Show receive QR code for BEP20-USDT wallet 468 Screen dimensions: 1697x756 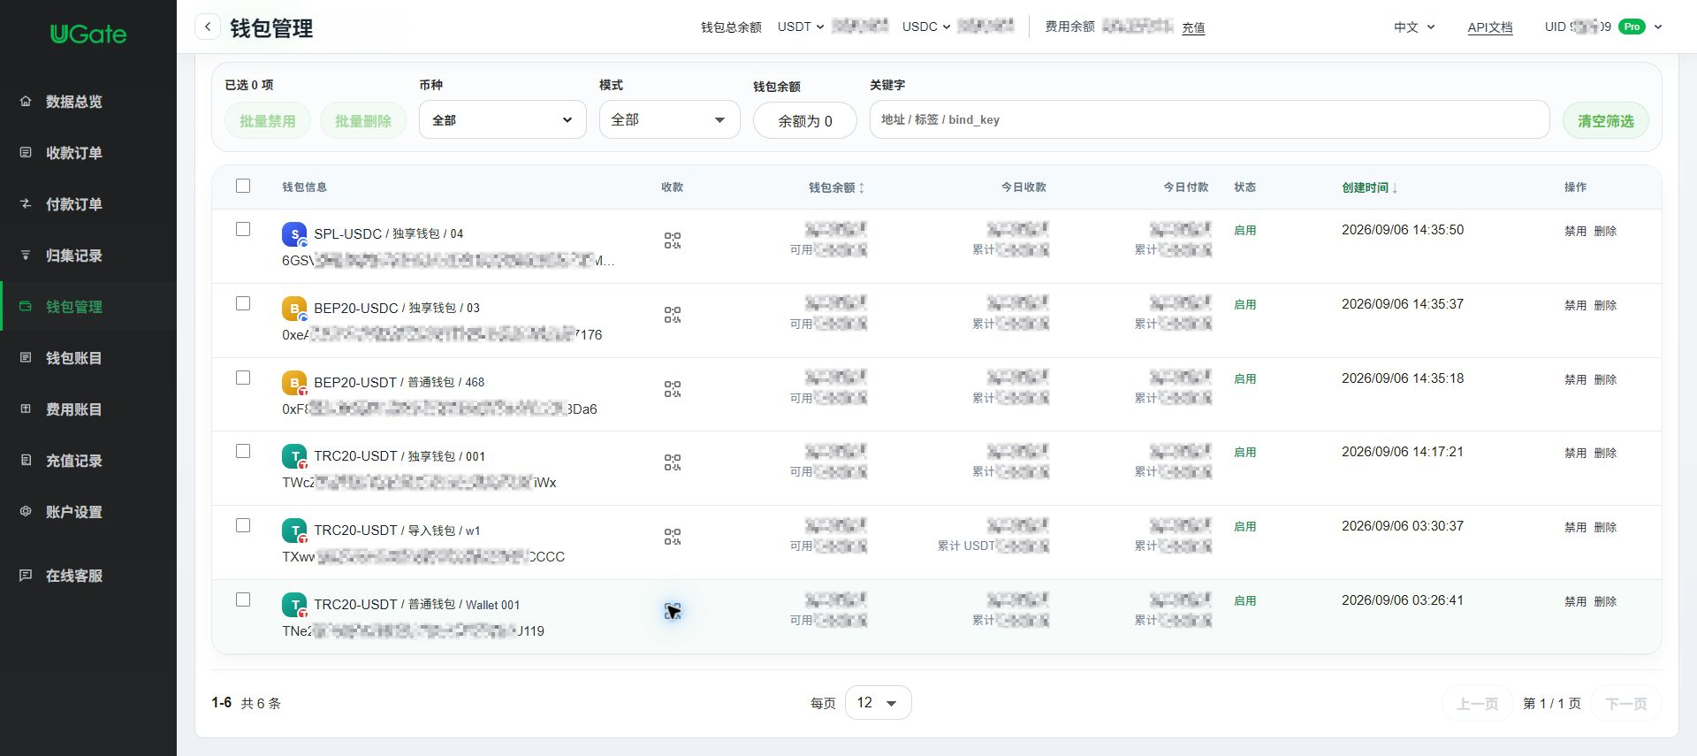click(x=673, y=389)
